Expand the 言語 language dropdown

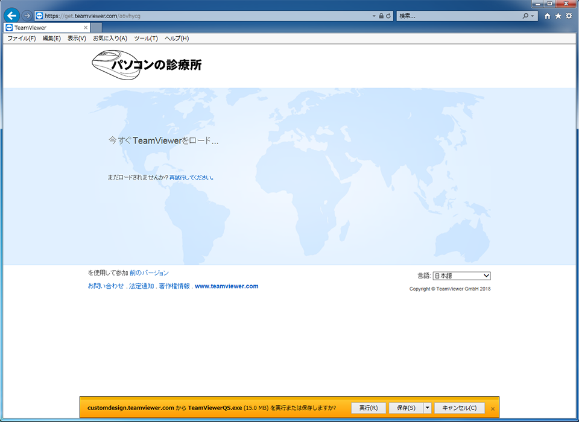[x=461, y=276]
